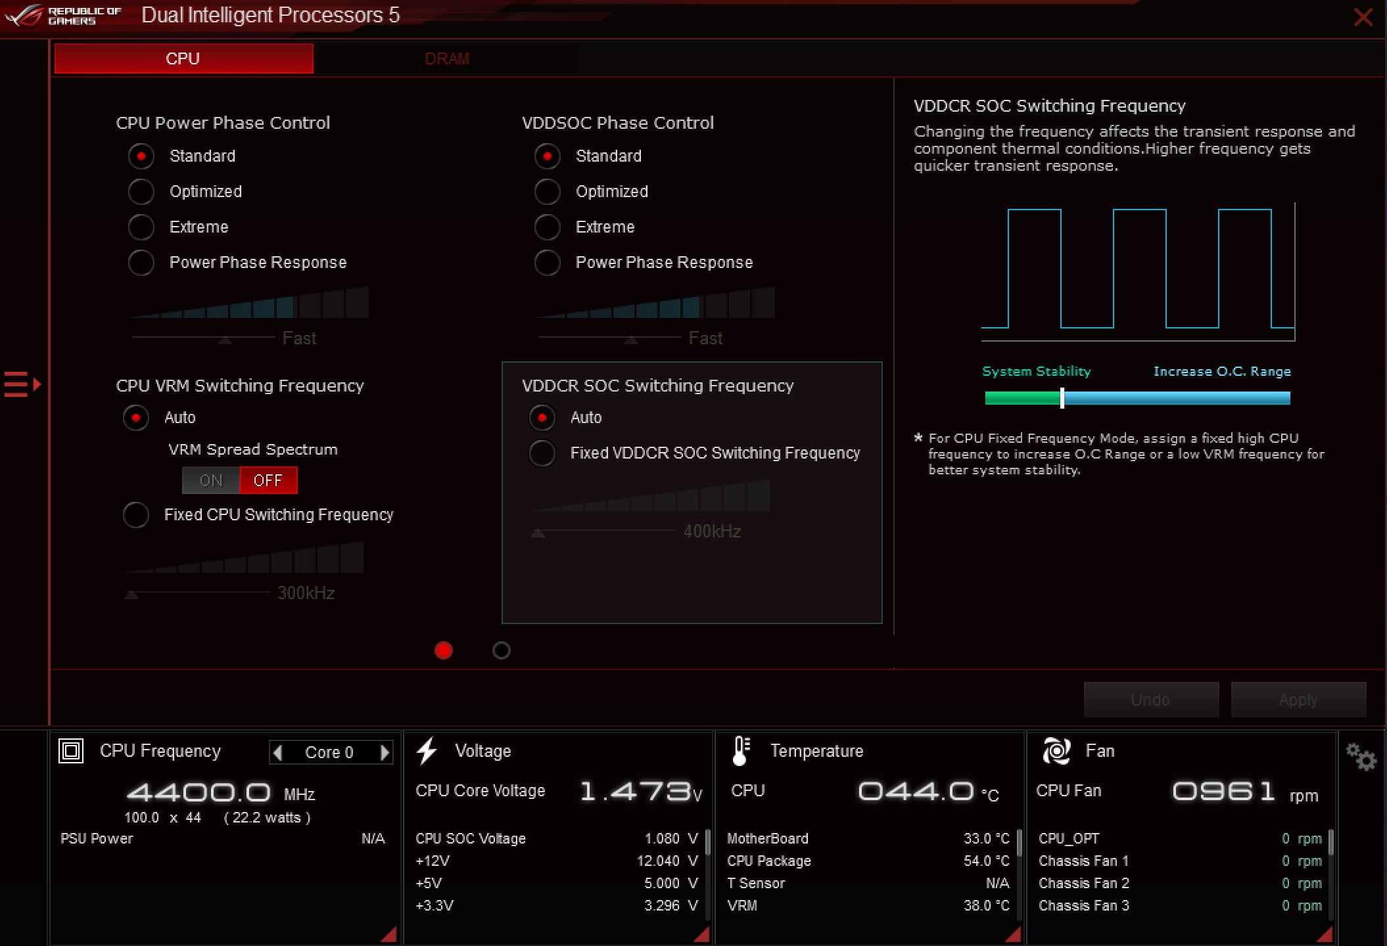Select Extreme CPU Power Phase Control
1387x946 pixels.
click(141, 227)
